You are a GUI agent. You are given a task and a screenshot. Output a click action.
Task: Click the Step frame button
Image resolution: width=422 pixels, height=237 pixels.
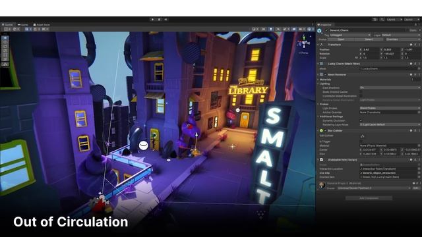click(166, 19)
